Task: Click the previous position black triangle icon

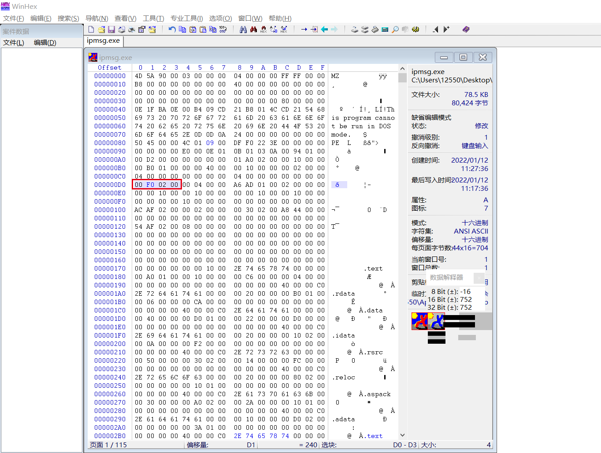Action: [435, 30]
